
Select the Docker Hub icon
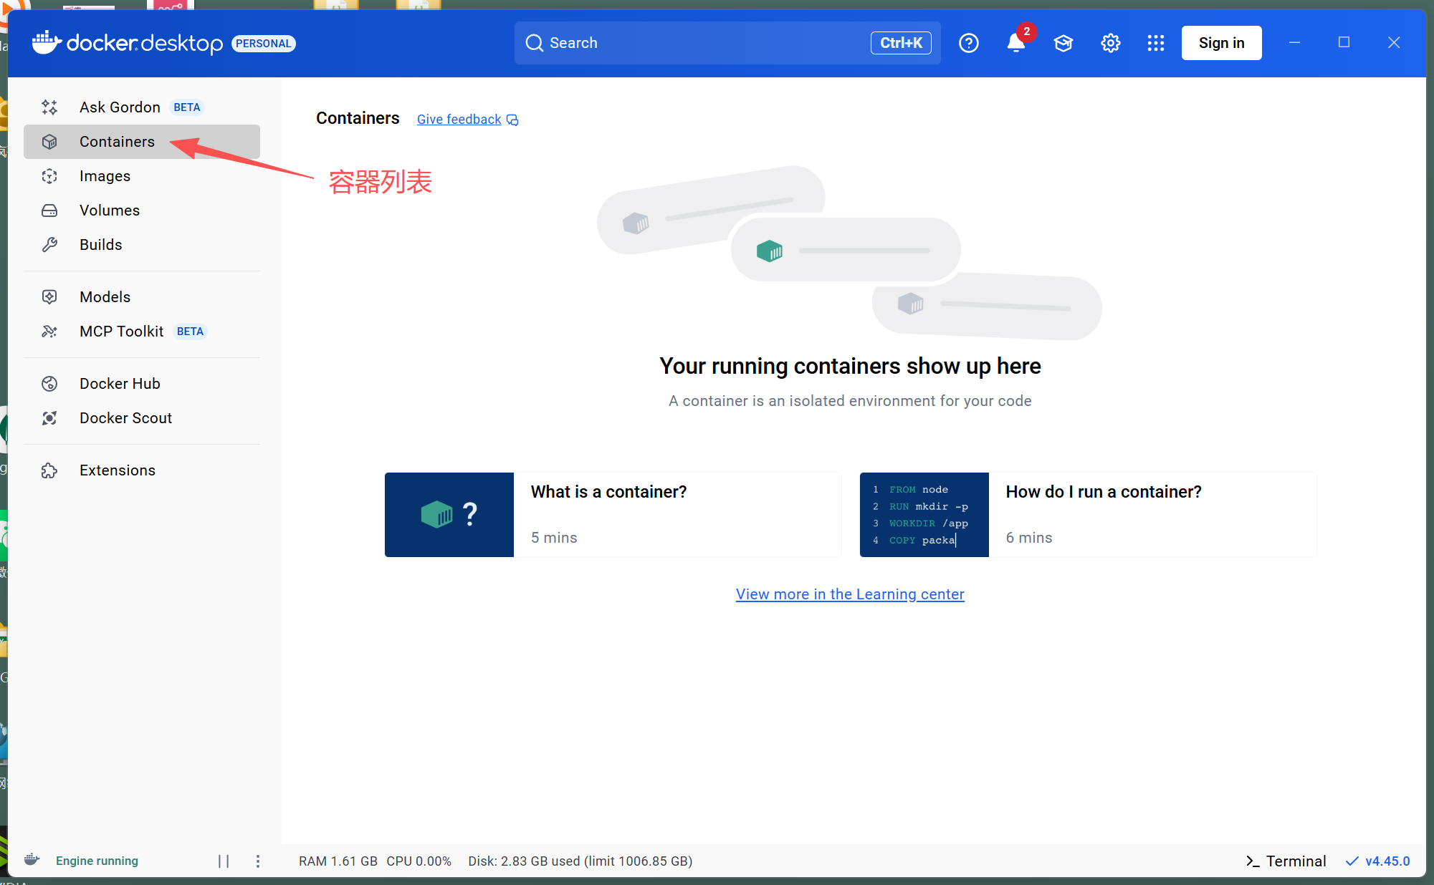point(49,384)
